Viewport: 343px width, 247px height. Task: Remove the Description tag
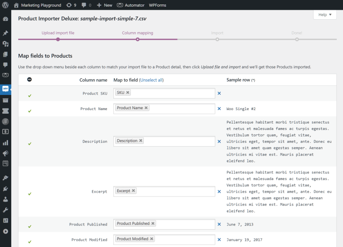point(141,140)
